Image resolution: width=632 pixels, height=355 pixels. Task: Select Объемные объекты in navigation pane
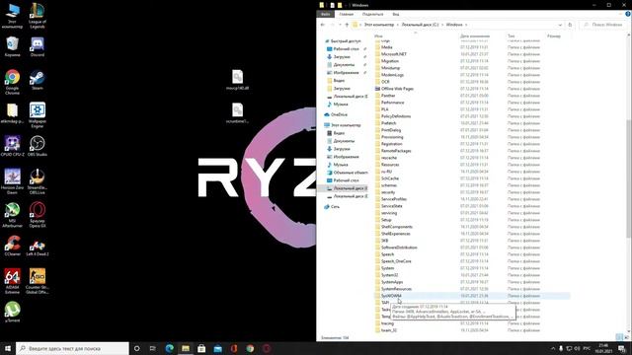350,173
